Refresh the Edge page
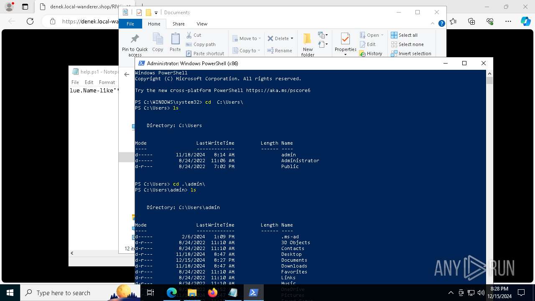Image resolution: width=535 pixels, height=301 pixels. tap(30, 21)
